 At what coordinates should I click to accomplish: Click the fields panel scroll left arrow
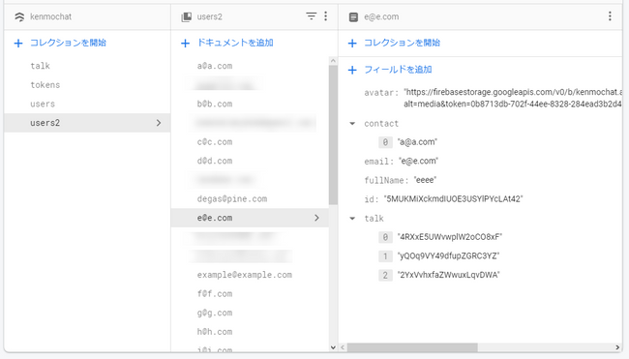(343, 347)
